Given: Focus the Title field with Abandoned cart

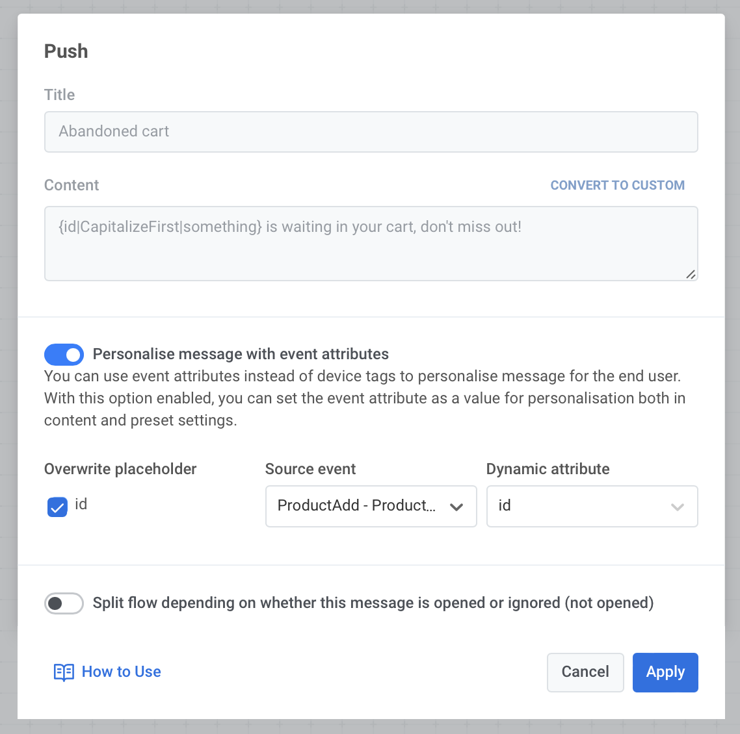Looking at the screenshot, I should 371,132.
